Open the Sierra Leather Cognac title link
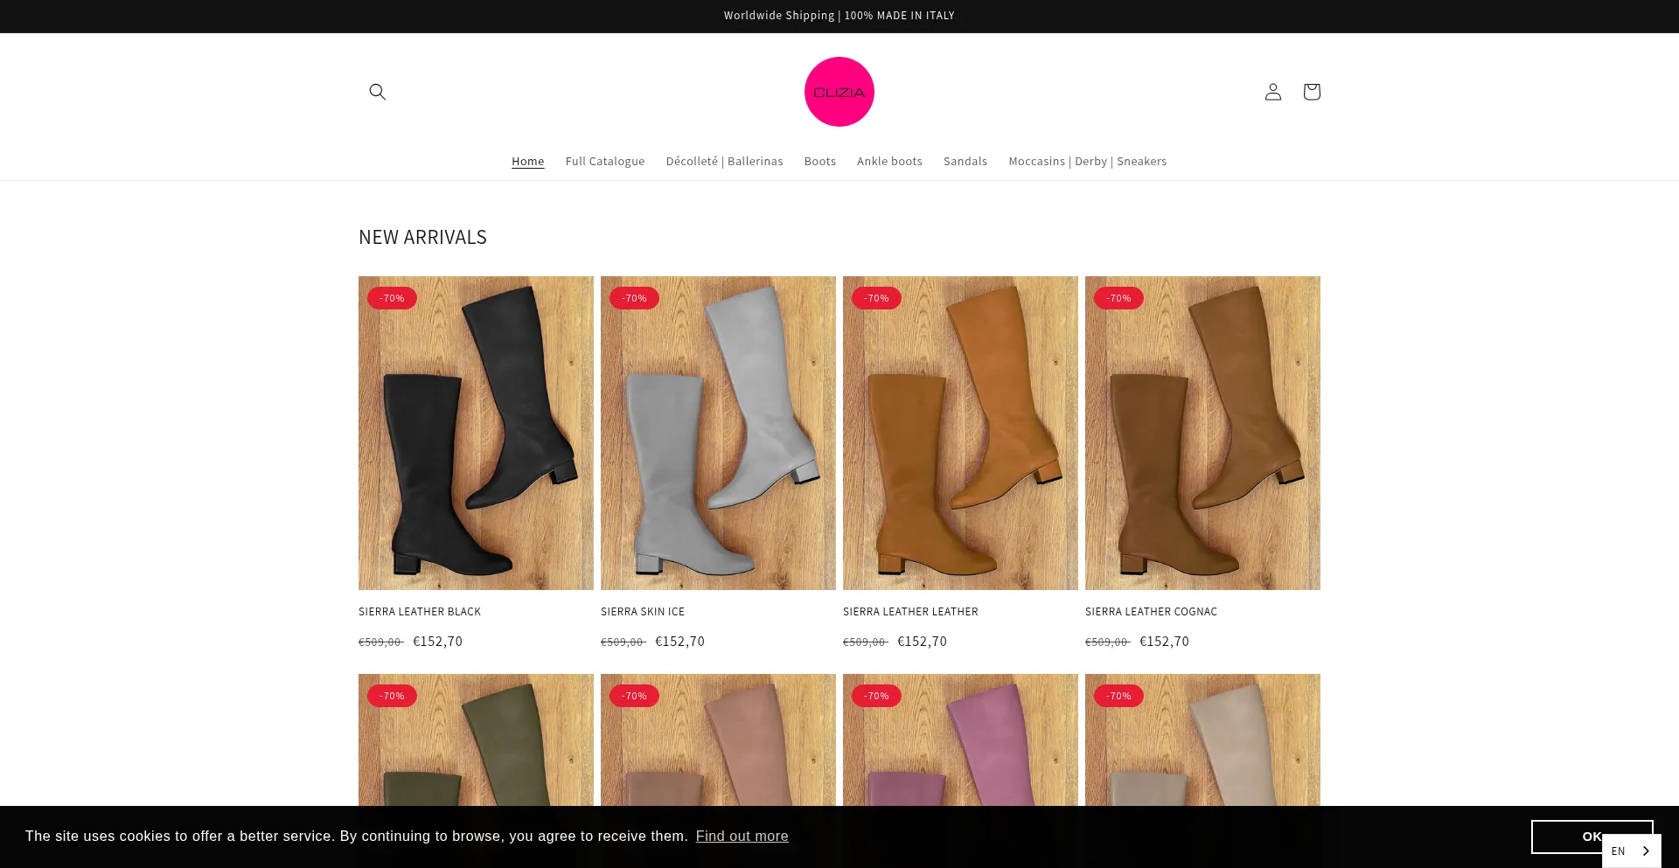The image size is (1679, 868). (1150, 612)
